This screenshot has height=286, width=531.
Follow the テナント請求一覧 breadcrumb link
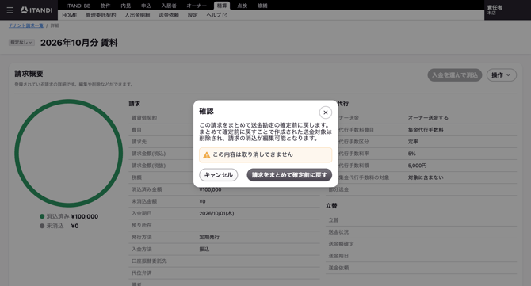pyautogui.click(x=25, y=25)
